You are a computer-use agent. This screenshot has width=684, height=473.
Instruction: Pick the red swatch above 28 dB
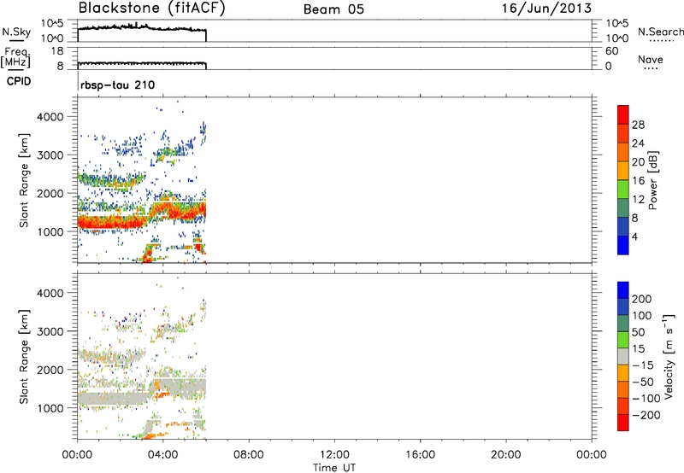pos(623,114)
